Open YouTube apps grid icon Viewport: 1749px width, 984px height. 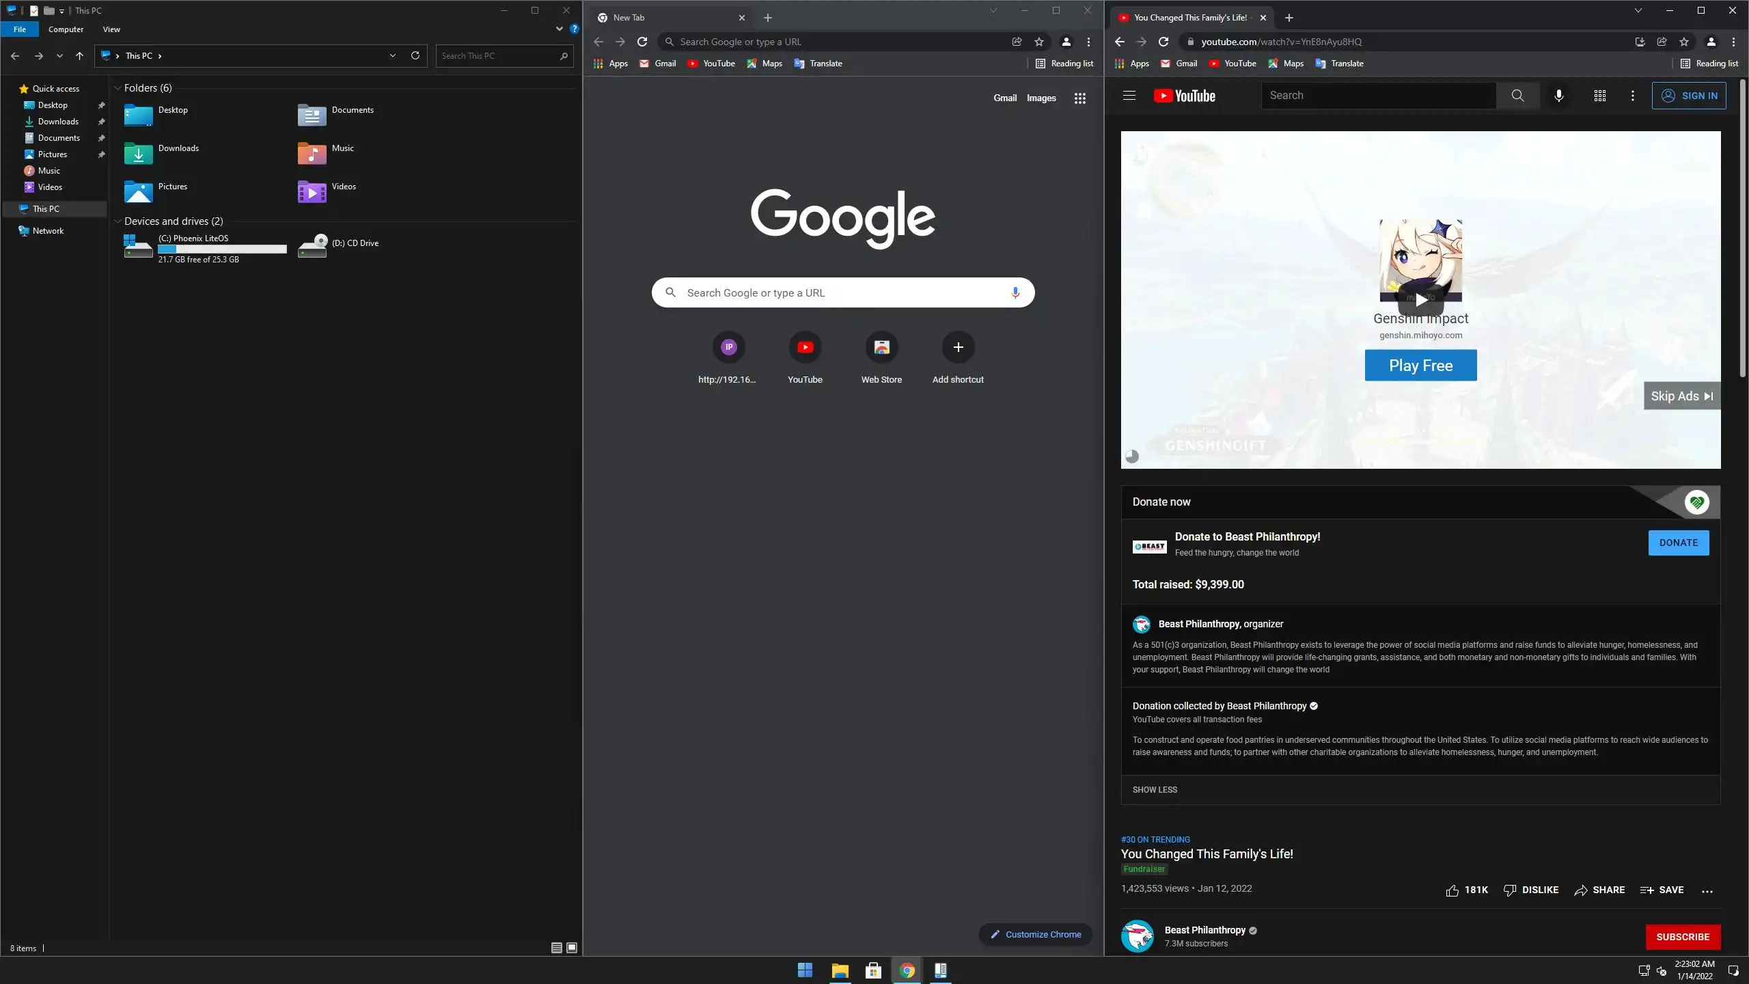click(x=1599, y=96)
